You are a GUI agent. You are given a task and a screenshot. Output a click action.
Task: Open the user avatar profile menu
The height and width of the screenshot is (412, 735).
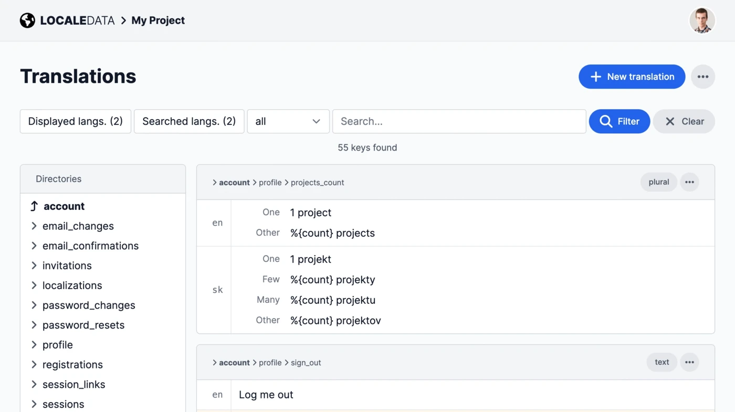[x=702, y=20]
